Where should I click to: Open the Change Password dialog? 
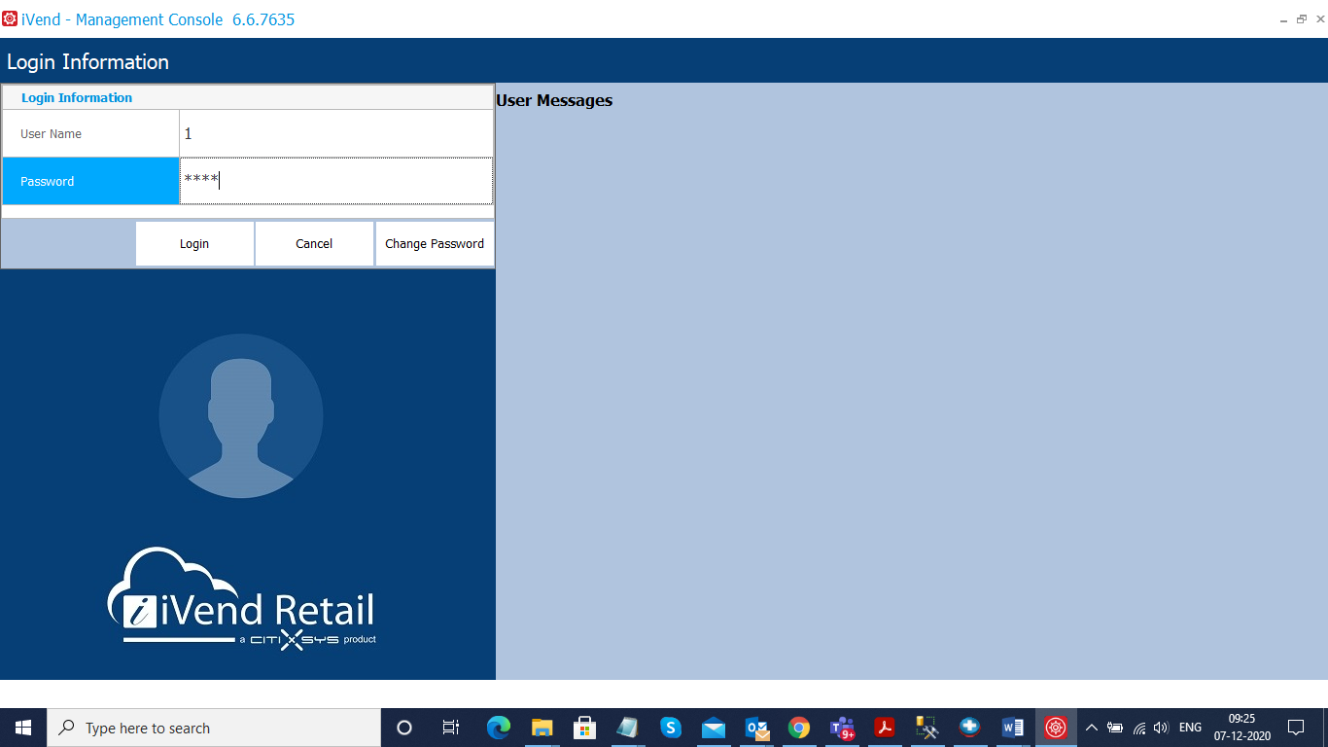click(x=435, y=243)
